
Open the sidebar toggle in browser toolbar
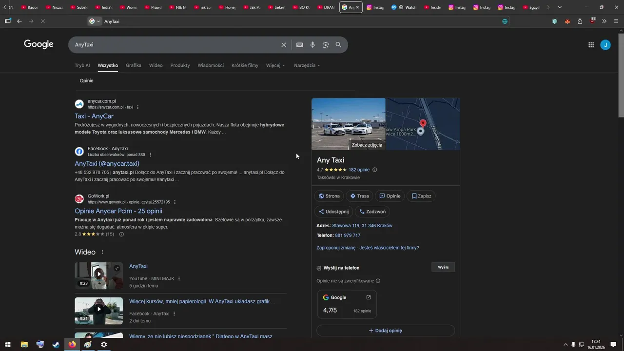click(8, 21)
